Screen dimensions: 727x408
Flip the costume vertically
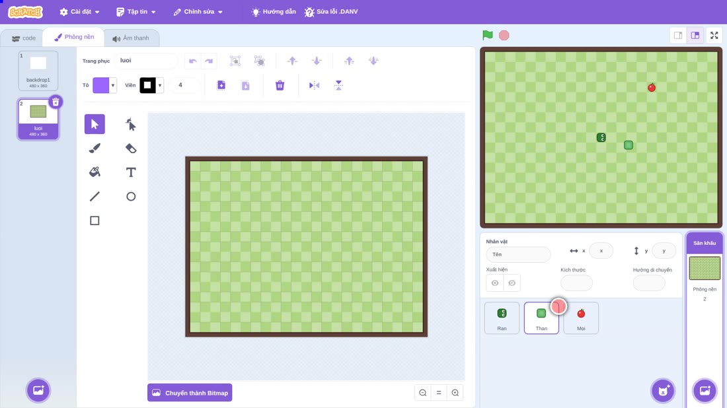[338, 85]
